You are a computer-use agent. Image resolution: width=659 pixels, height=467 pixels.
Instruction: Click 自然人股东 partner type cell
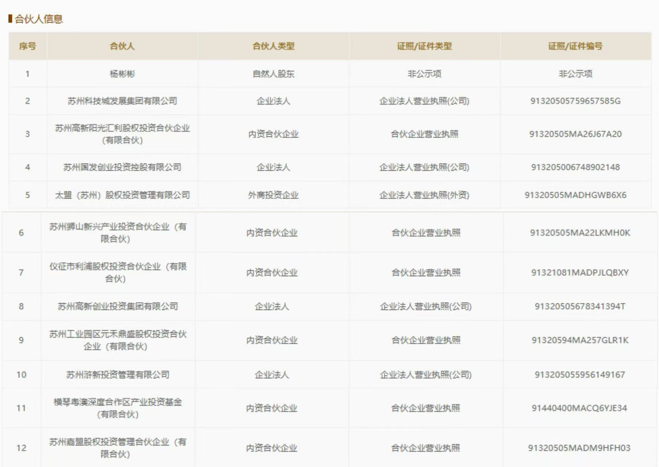273,74
